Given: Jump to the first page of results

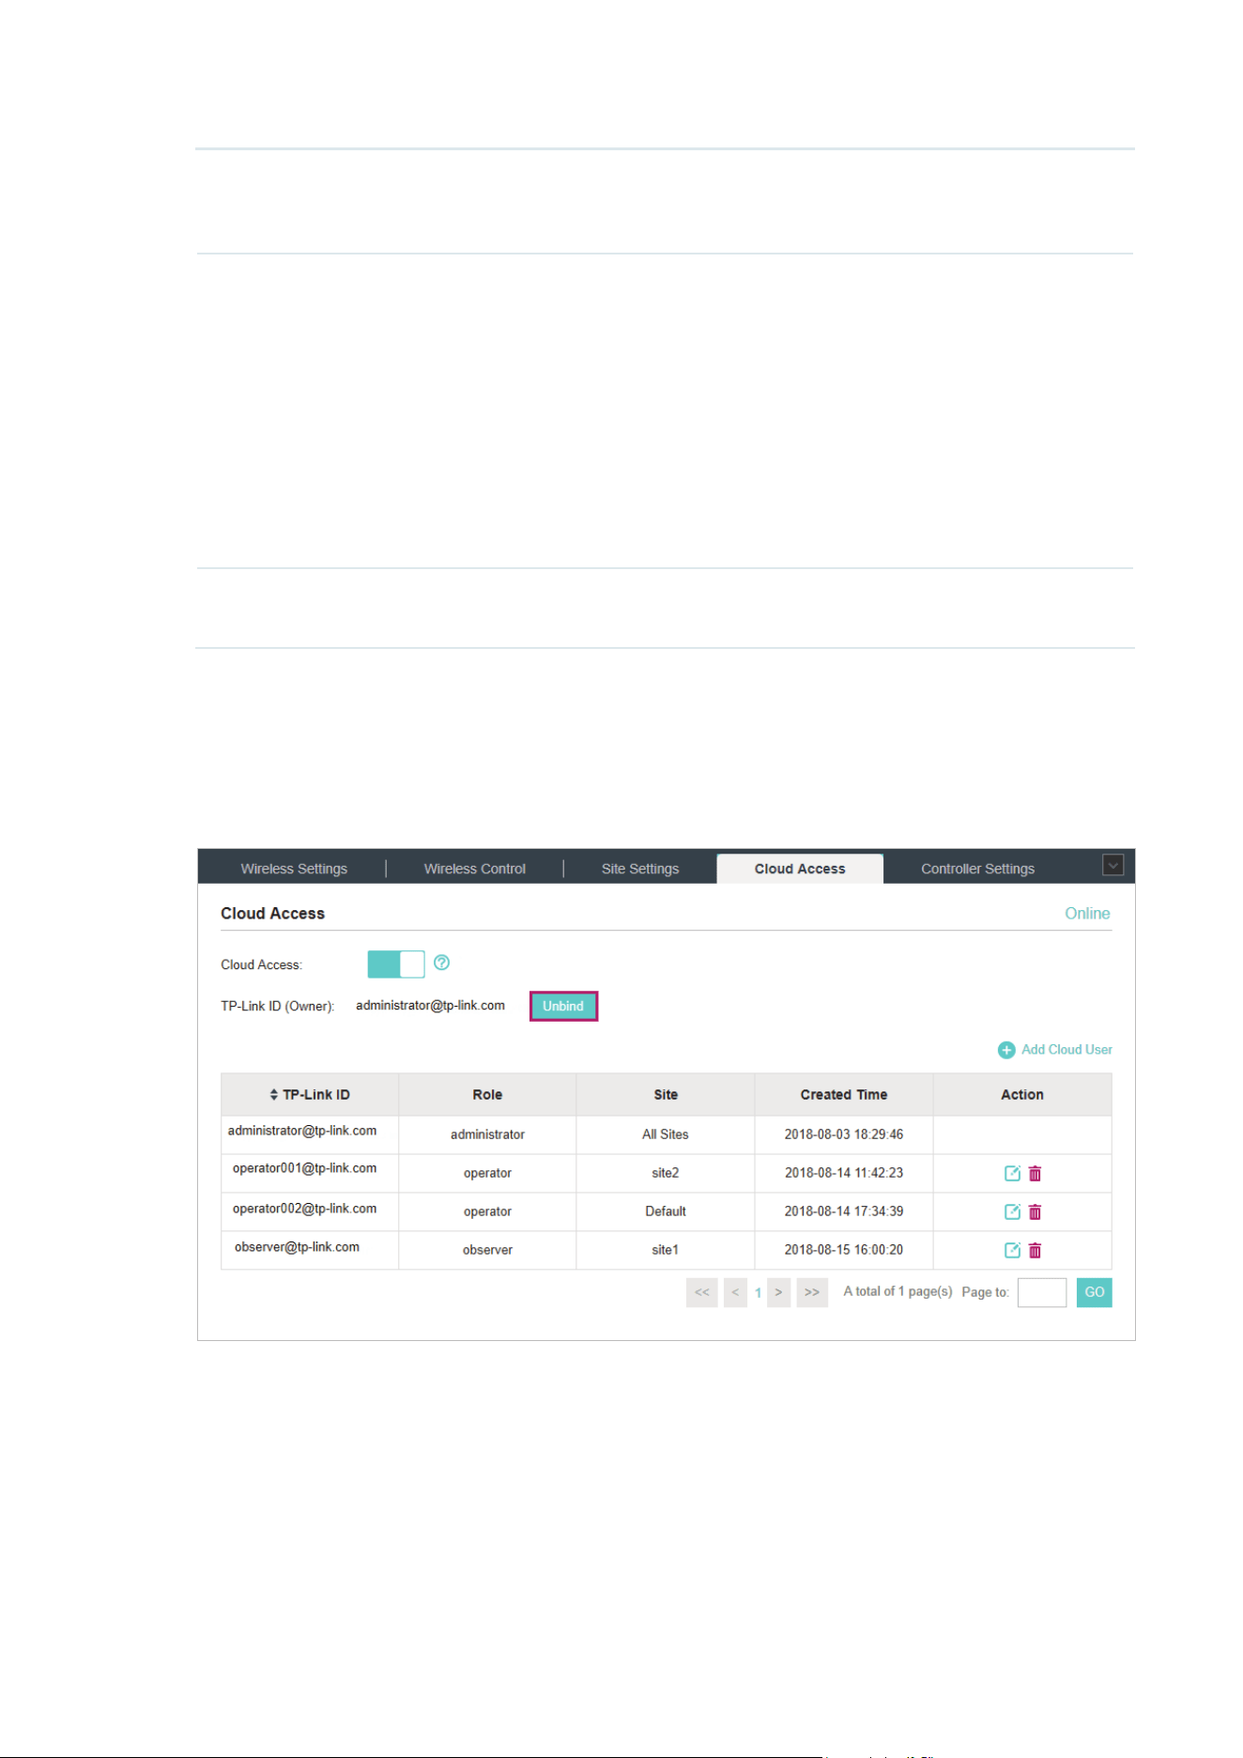Looking at the screenshot, I should (x=702, y=1292).
